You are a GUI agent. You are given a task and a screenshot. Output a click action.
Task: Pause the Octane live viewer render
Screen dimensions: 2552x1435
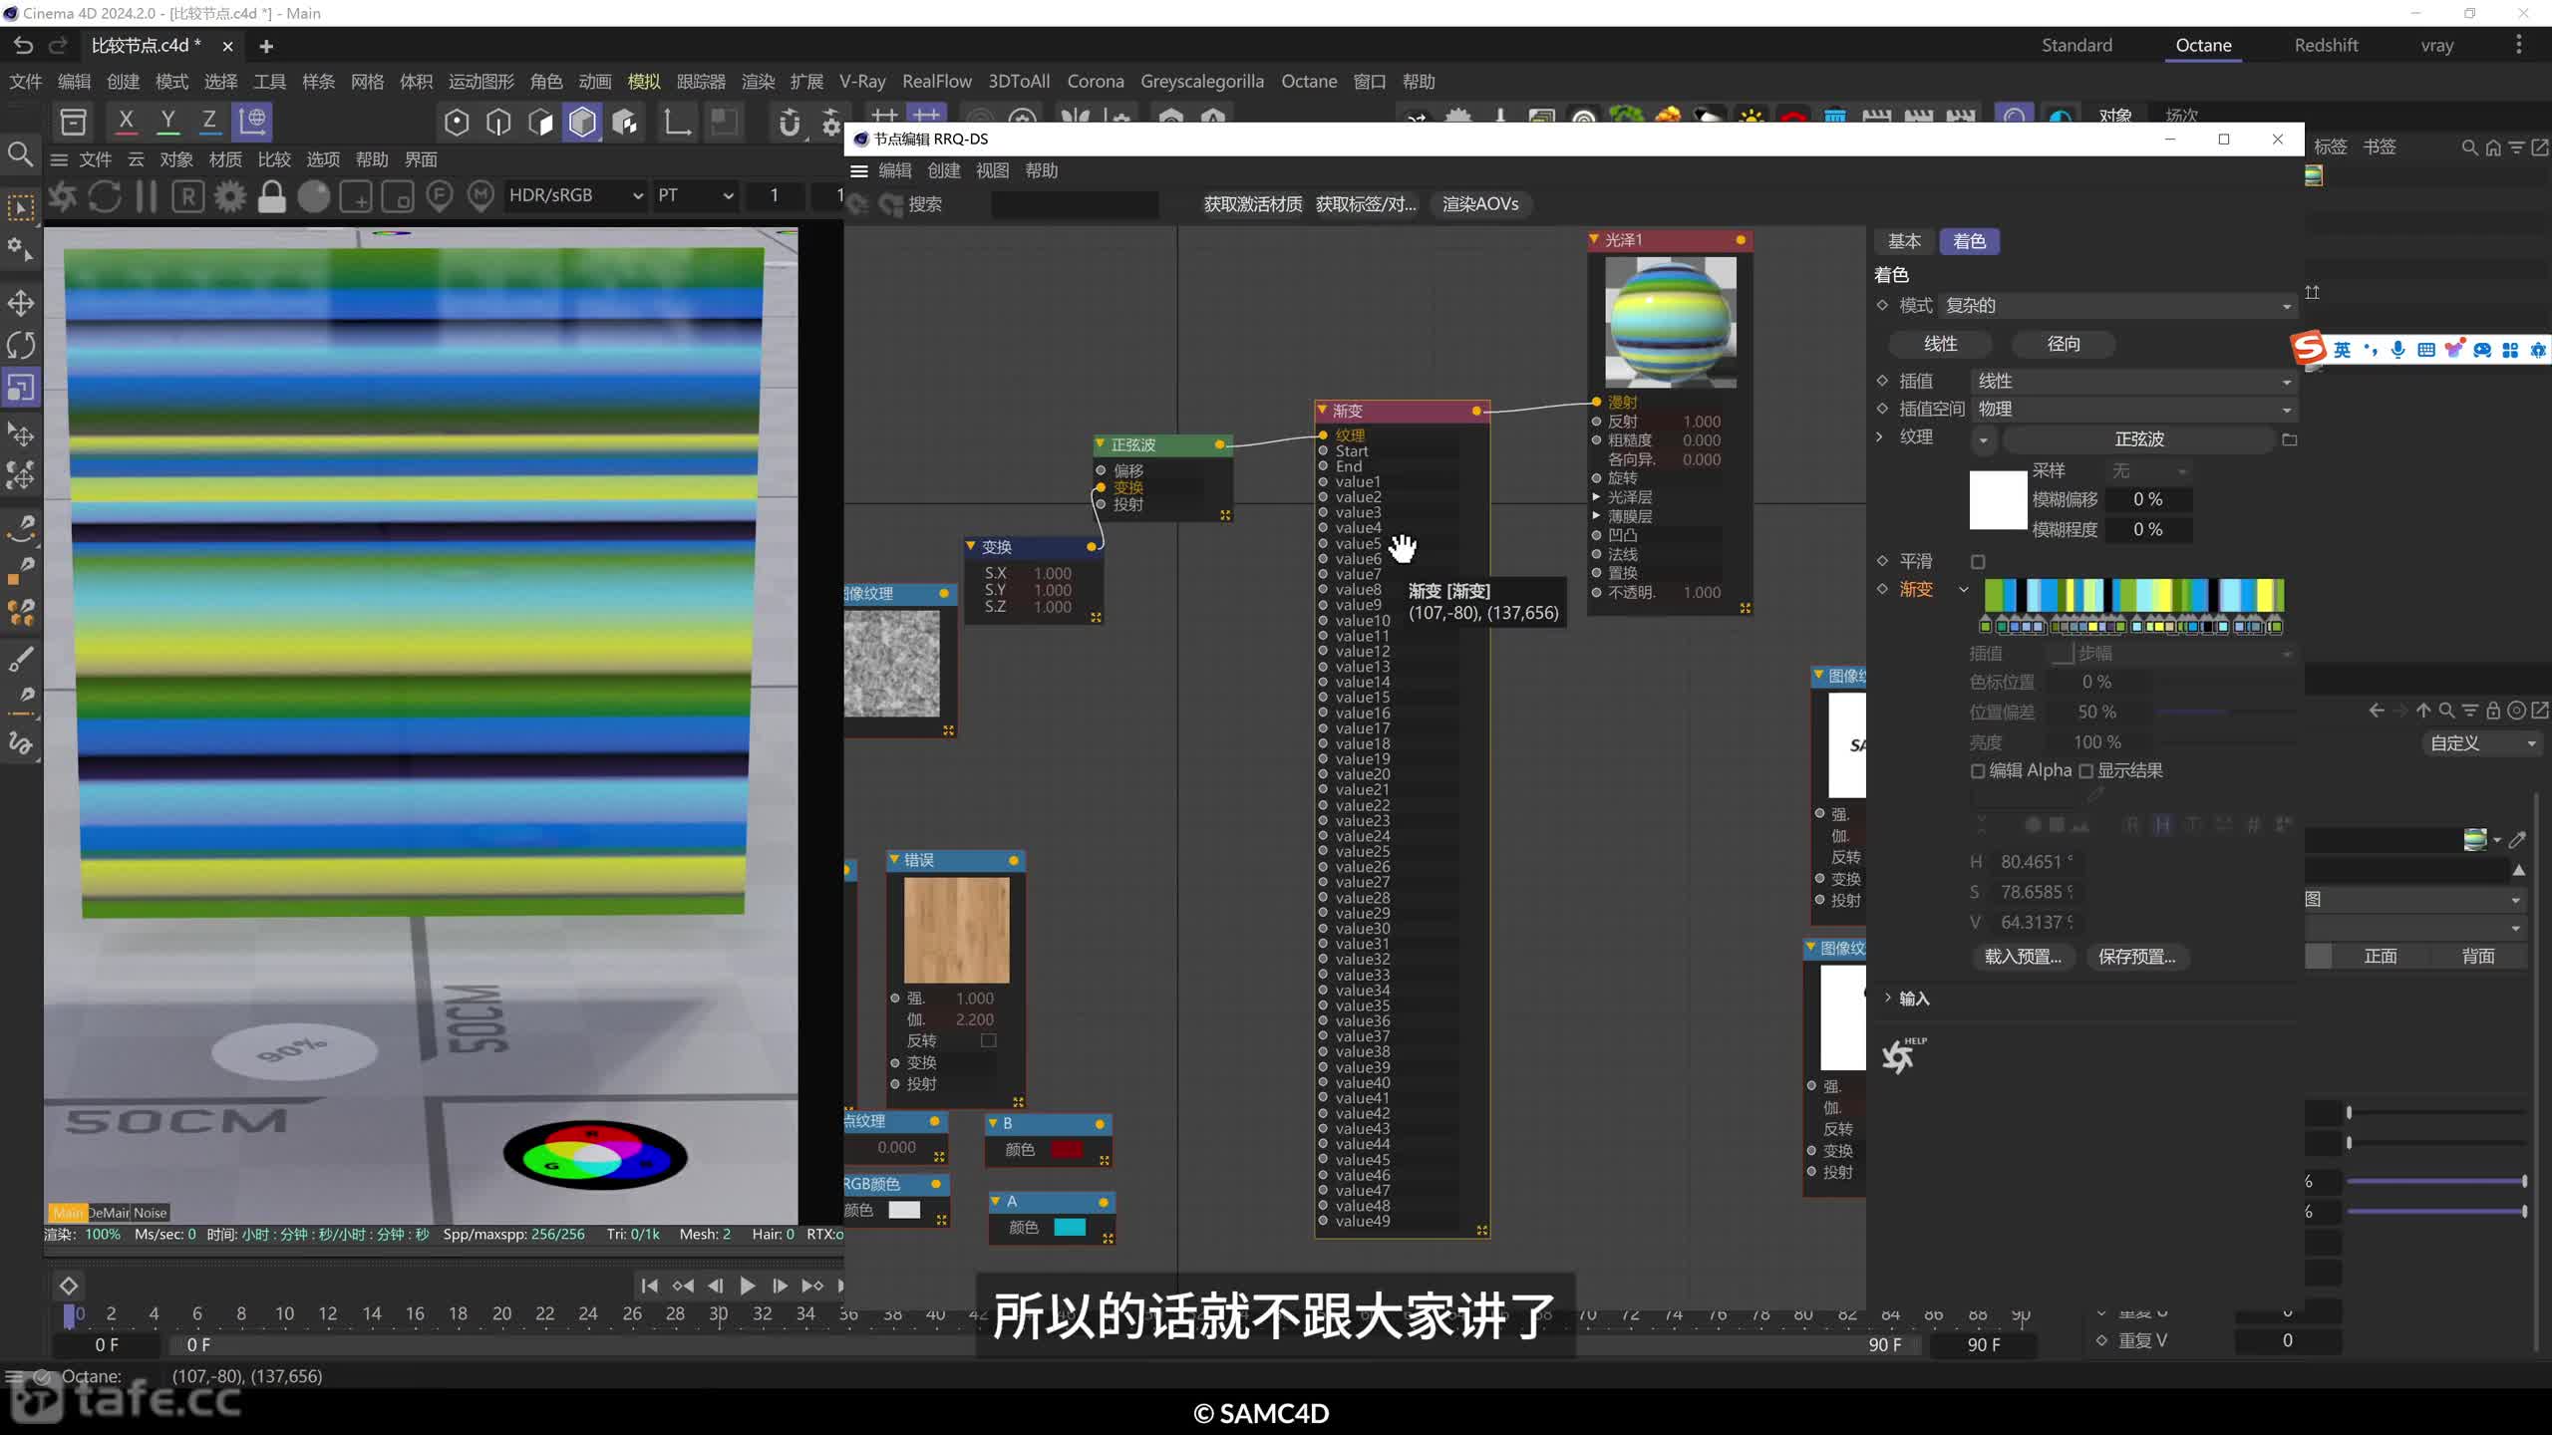coord(147,196)
